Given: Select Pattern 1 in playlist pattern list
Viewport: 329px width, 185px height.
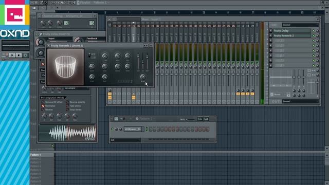Looking at the screenshot, I should 42,155.
